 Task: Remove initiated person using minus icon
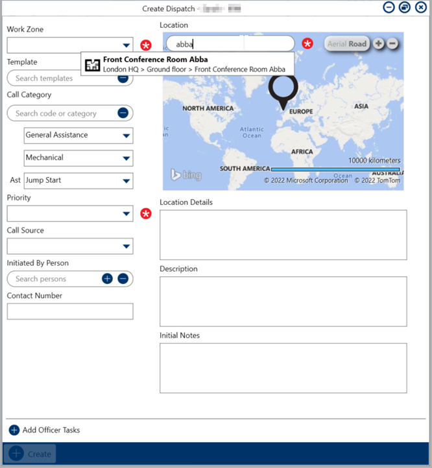pos(123,279)
